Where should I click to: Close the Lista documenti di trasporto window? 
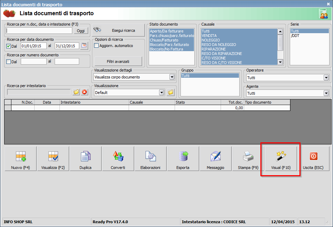pyautogui.click(x=328, y=4)
